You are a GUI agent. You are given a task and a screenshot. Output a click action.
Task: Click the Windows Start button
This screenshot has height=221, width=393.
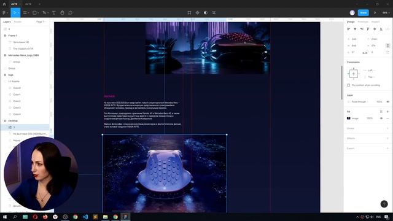pyautogui.click(x=5, y=217)
